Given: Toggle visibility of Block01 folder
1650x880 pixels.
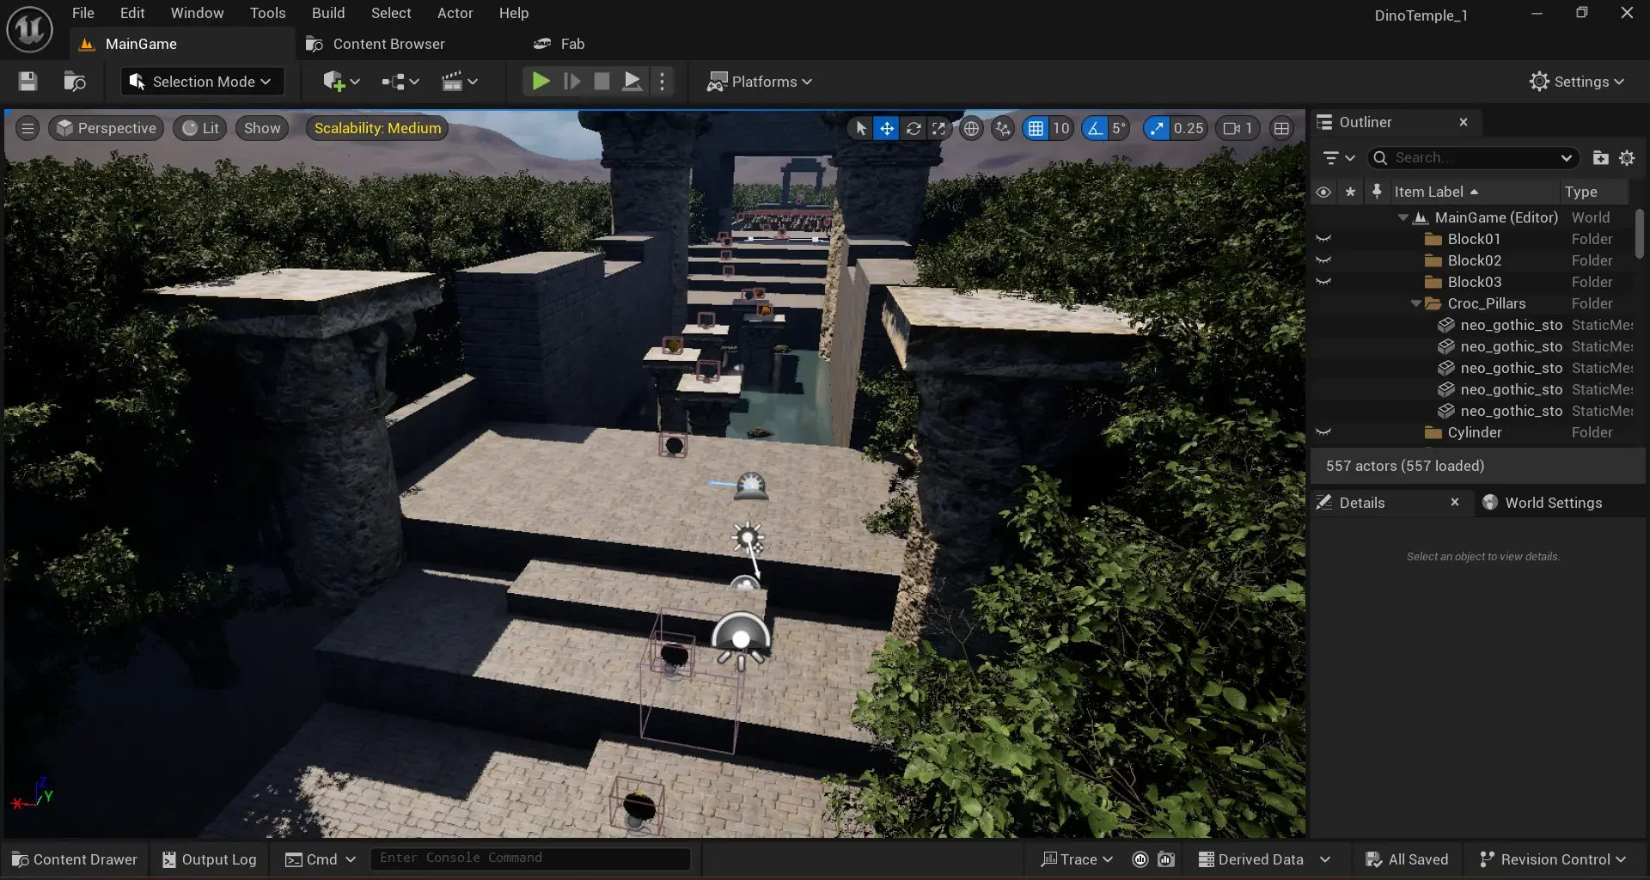Looking at the screenshot, I should click(1323, 239).
